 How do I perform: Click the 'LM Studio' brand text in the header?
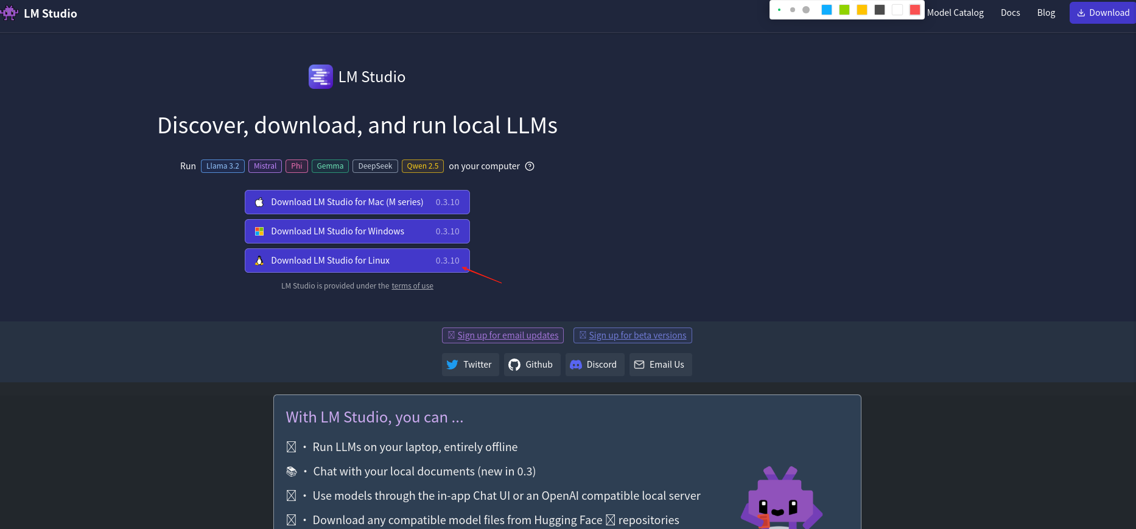click(x=51, y=13)
